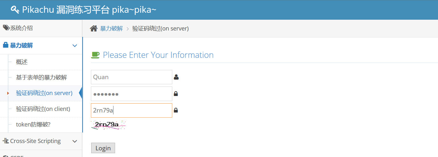Focus the masked password field
This screenshot has height=157, width=438.
tap(132, 94)
